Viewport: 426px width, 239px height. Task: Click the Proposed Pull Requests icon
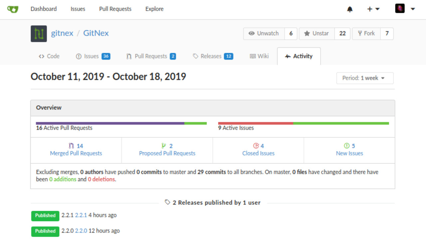[x=163, y=146]
